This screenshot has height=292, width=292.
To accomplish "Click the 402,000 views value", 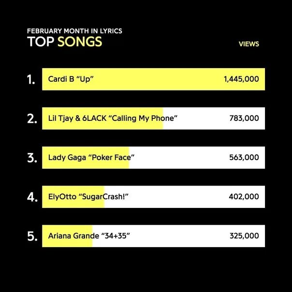I will pyautogui.click(x=244, y=197).
